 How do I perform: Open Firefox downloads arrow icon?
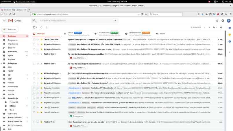pos(203,14)
